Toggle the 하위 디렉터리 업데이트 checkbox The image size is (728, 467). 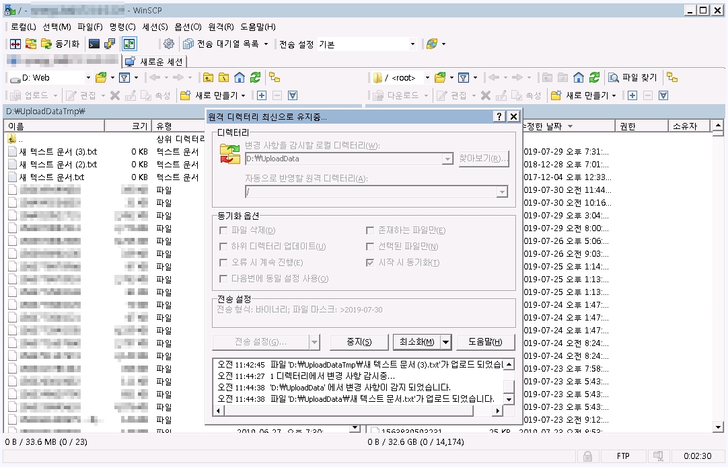[223, 247]
